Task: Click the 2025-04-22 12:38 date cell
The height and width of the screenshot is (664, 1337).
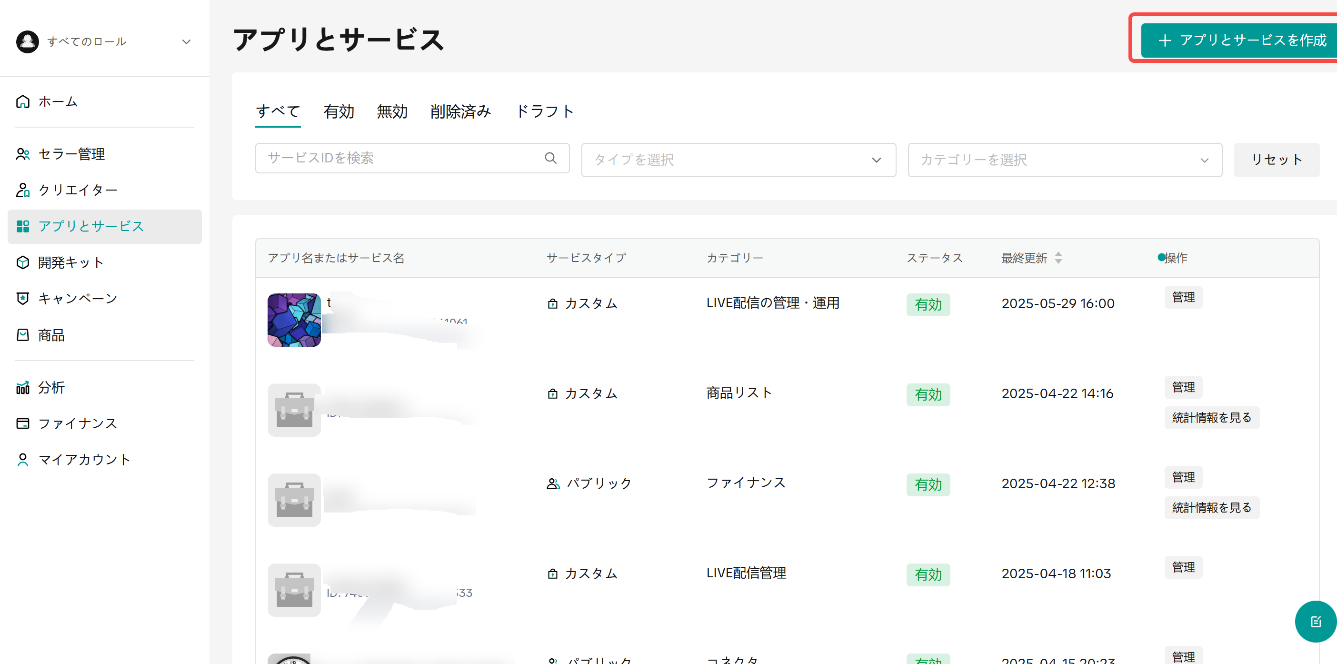Action: point(1058,483)
